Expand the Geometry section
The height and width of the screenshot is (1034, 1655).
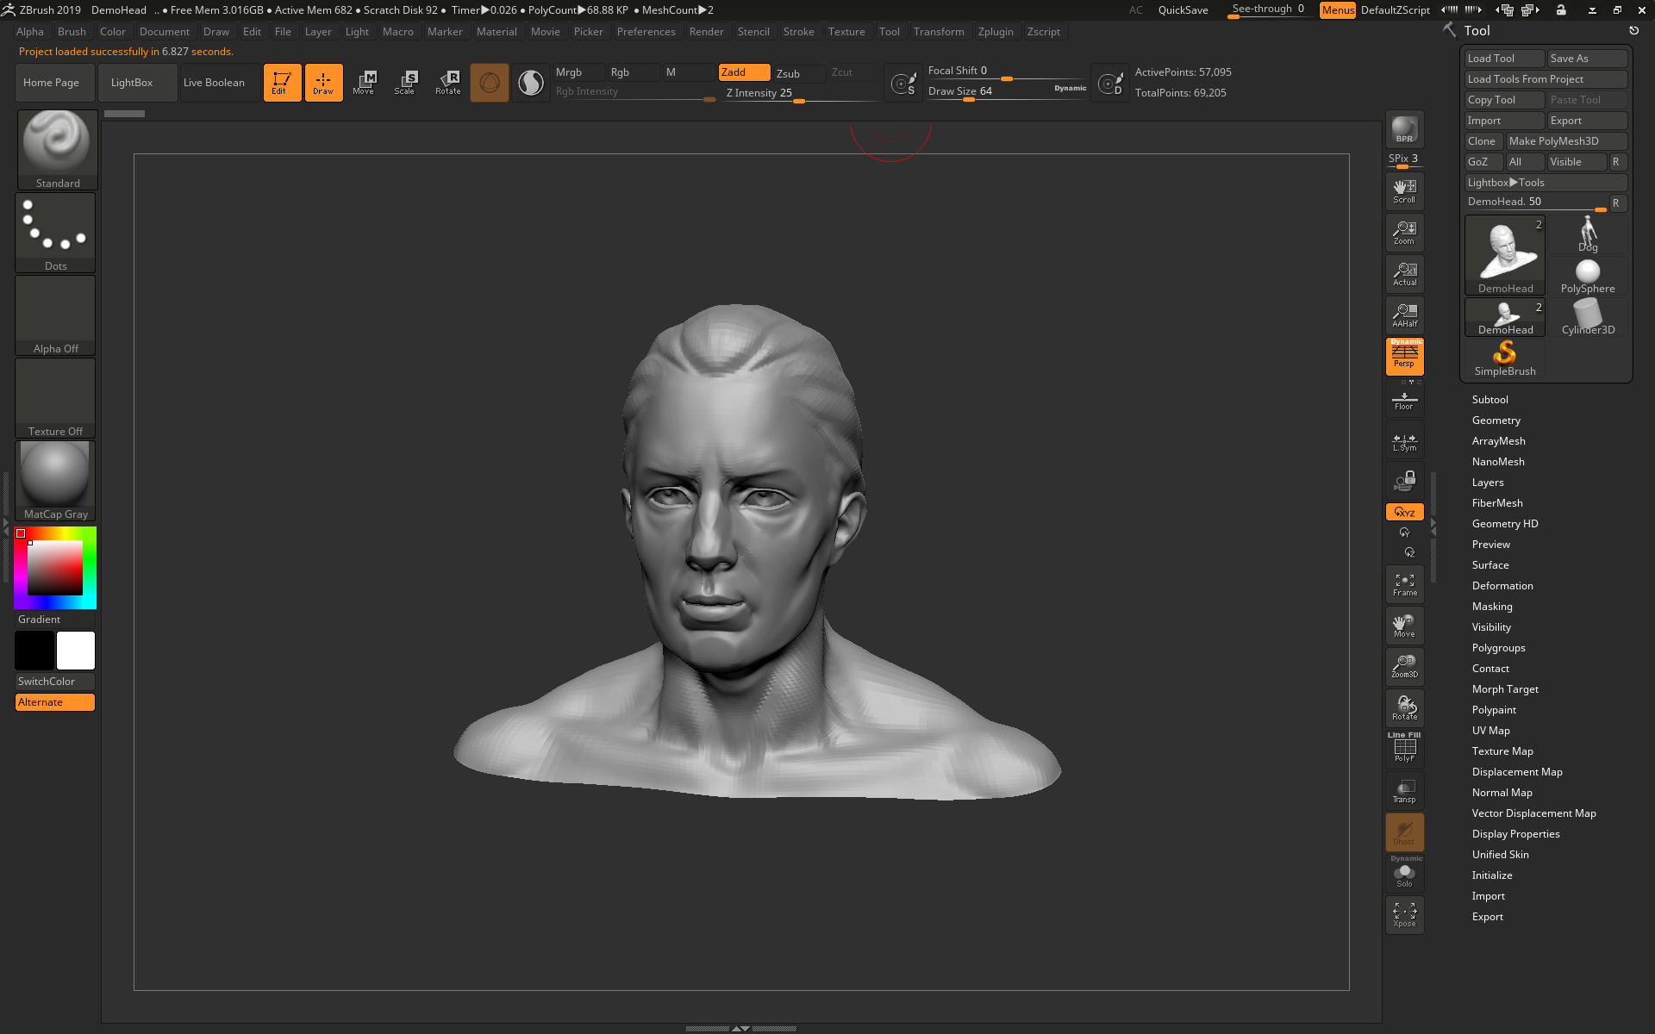tap(1496, 420)
